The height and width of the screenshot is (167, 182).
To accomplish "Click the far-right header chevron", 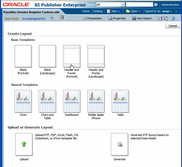I will (x=176, y=11).
